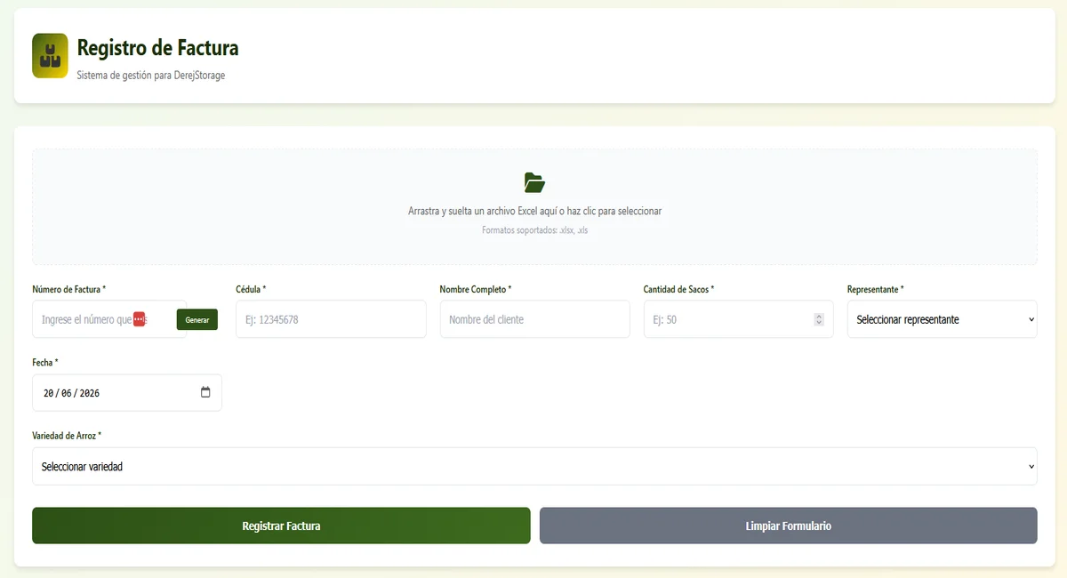Click the Cantidad de Sacos spinner arrows
Screen dimensions: 1067x578
[x=819, y=319]
